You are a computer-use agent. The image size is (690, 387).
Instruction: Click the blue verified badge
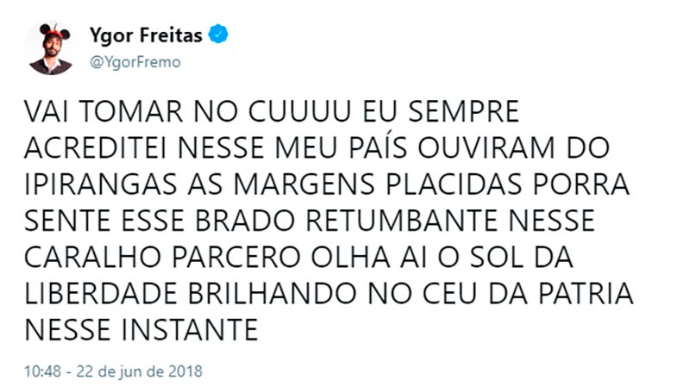pos(221,35)
